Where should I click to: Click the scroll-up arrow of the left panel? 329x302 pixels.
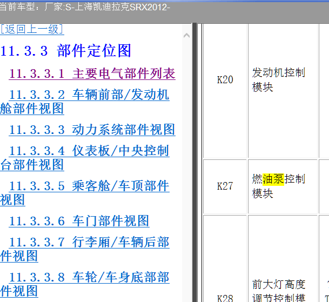coord(186,36)
